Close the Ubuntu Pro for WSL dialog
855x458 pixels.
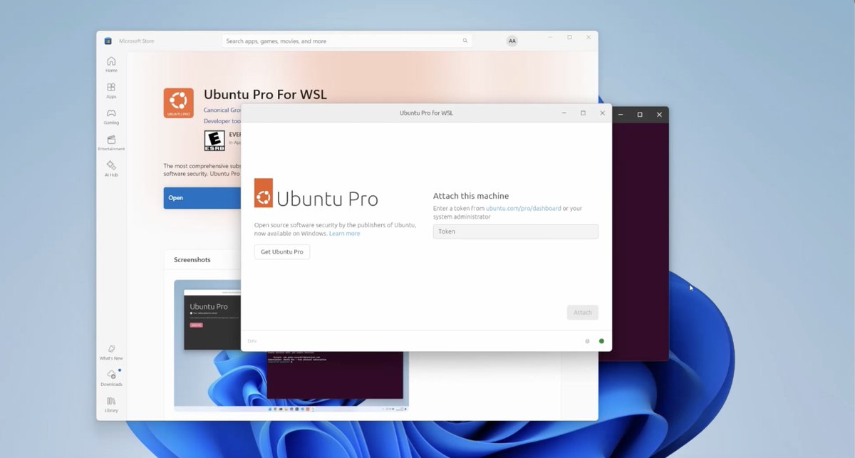coord(602,113)
